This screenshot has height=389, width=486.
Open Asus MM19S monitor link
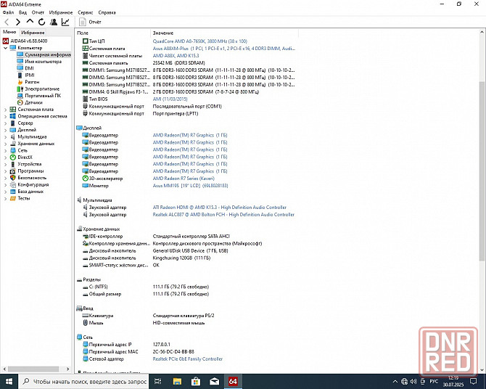190,186
